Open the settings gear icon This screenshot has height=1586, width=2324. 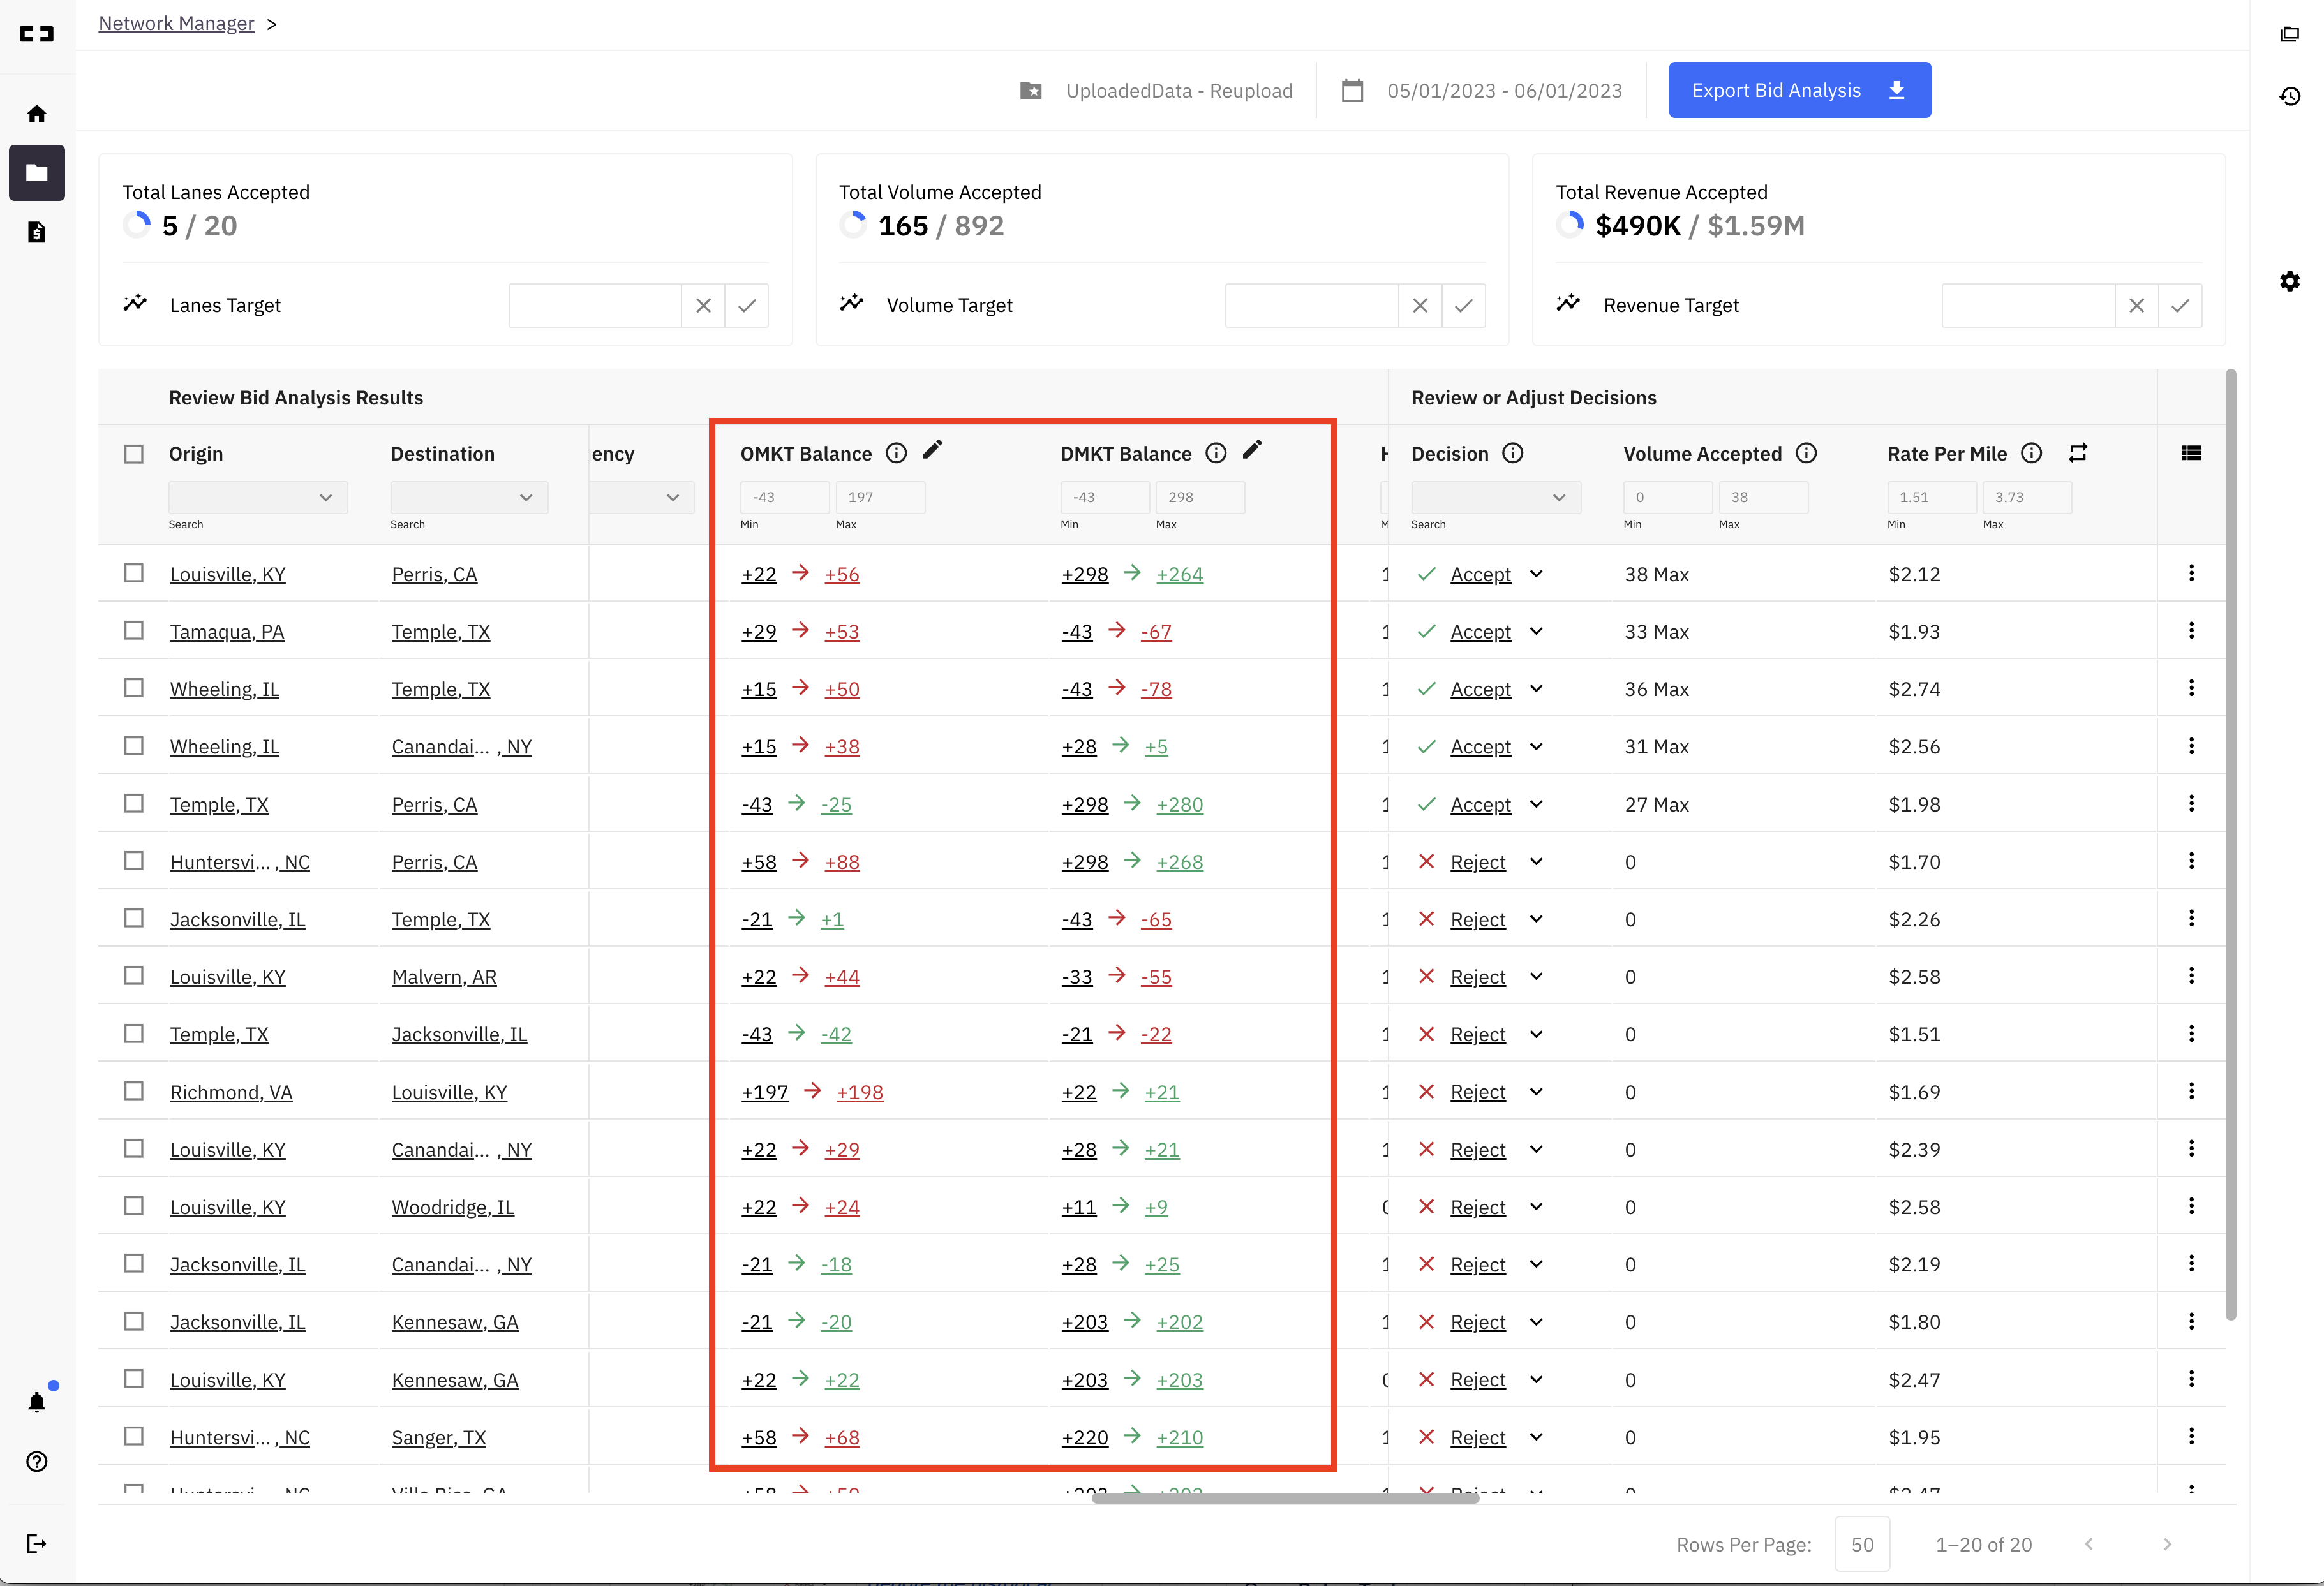click(x=2290, y=281)
